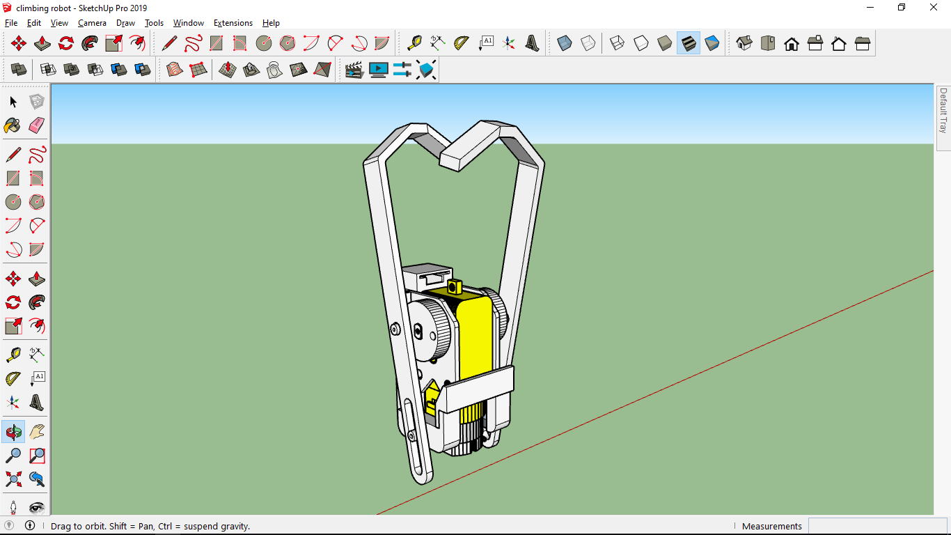Screen dimensions: 951x535
Task: Open the Window menu
Action: click(x=189, y=23)
